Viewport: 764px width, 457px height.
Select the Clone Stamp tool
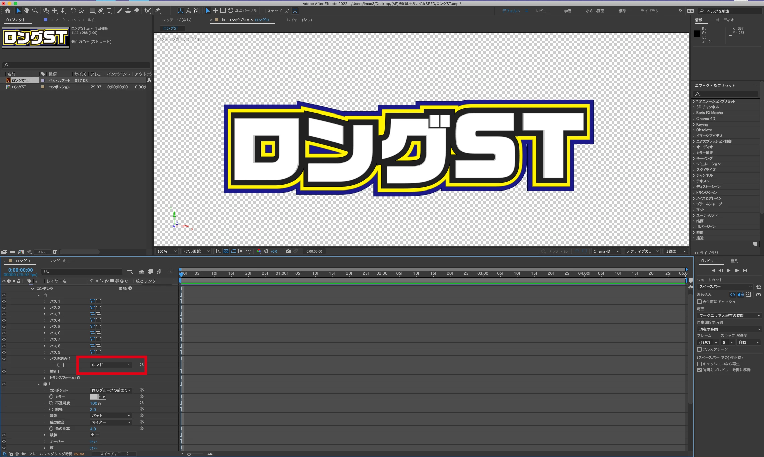click(x=128, y=11)
